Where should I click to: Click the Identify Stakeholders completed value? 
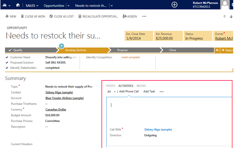(52, 68)
